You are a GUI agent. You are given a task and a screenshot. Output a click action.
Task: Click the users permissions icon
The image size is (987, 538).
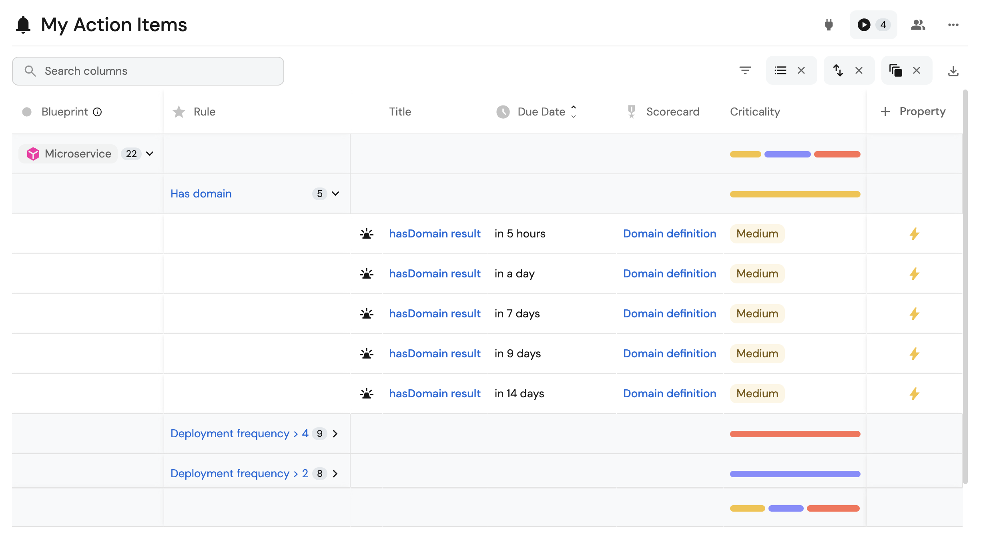(918, 25)
